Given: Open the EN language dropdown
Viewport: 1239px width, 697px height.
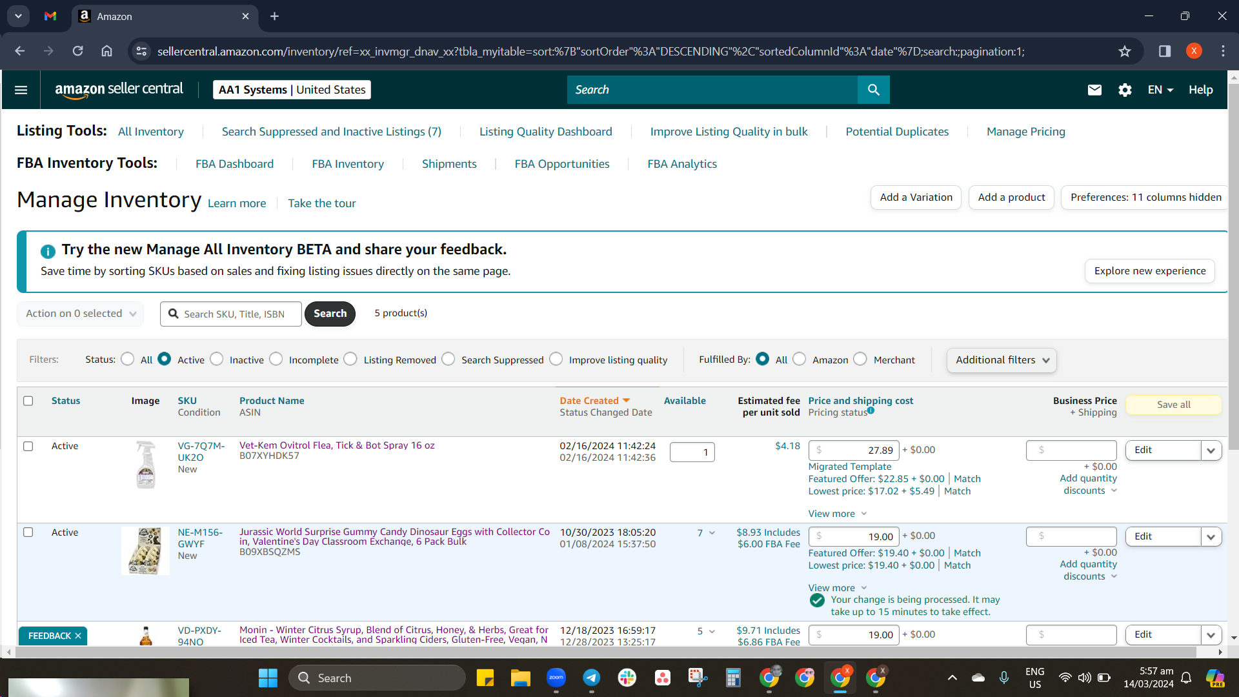Looking at the screenshot, I should click(x=1160, y=90).
